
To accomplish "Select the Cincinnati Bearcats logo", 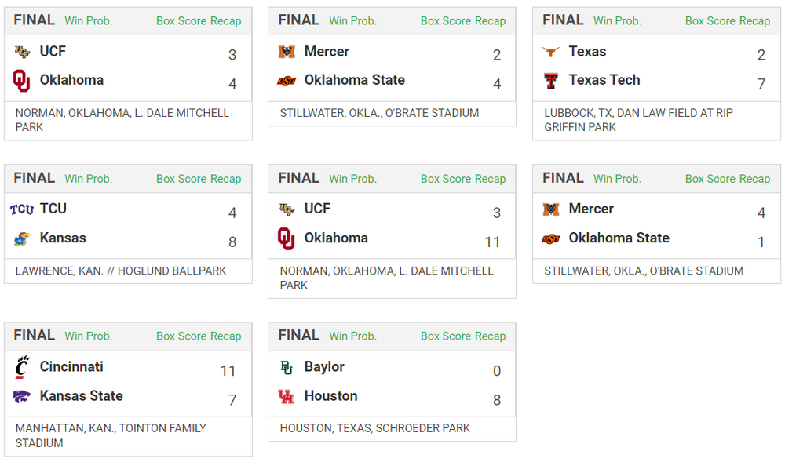I will [21, 367].
